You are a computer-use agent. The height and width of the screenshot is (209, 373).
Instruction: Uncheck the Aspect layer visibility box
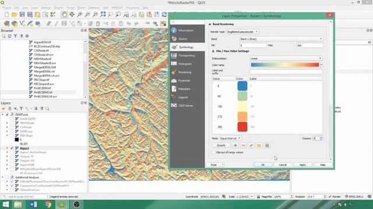(x=12, y=148)
